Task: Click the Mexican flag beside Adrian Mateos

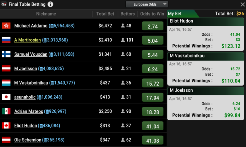Action: point(6,111)
